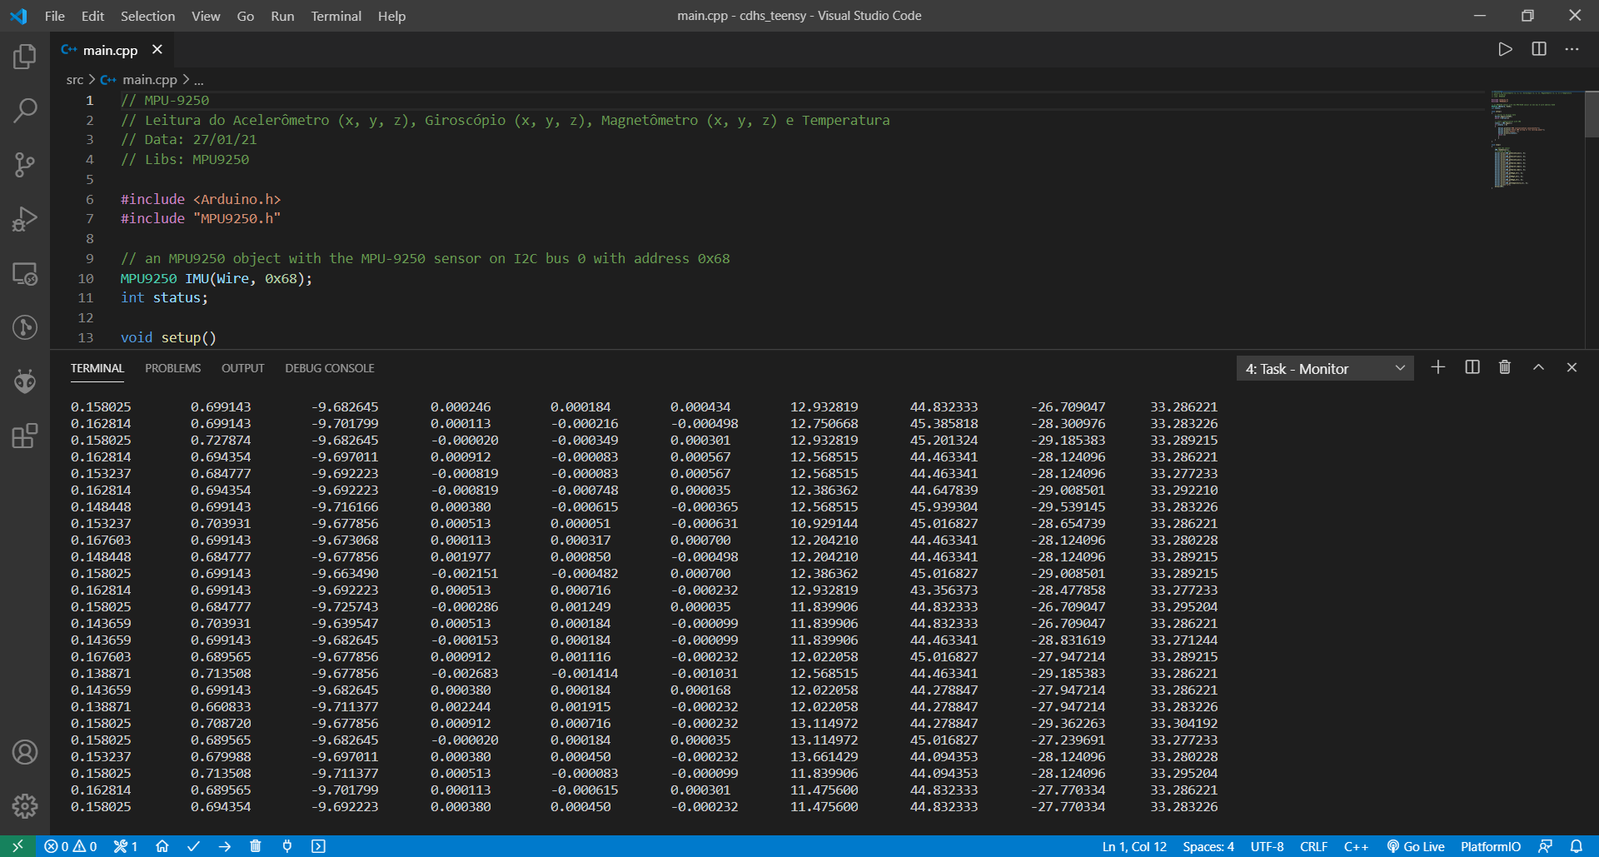This screenshot has width=1599, height=857.
Task: Open the Terminal menu
Action: coord(336,16)
